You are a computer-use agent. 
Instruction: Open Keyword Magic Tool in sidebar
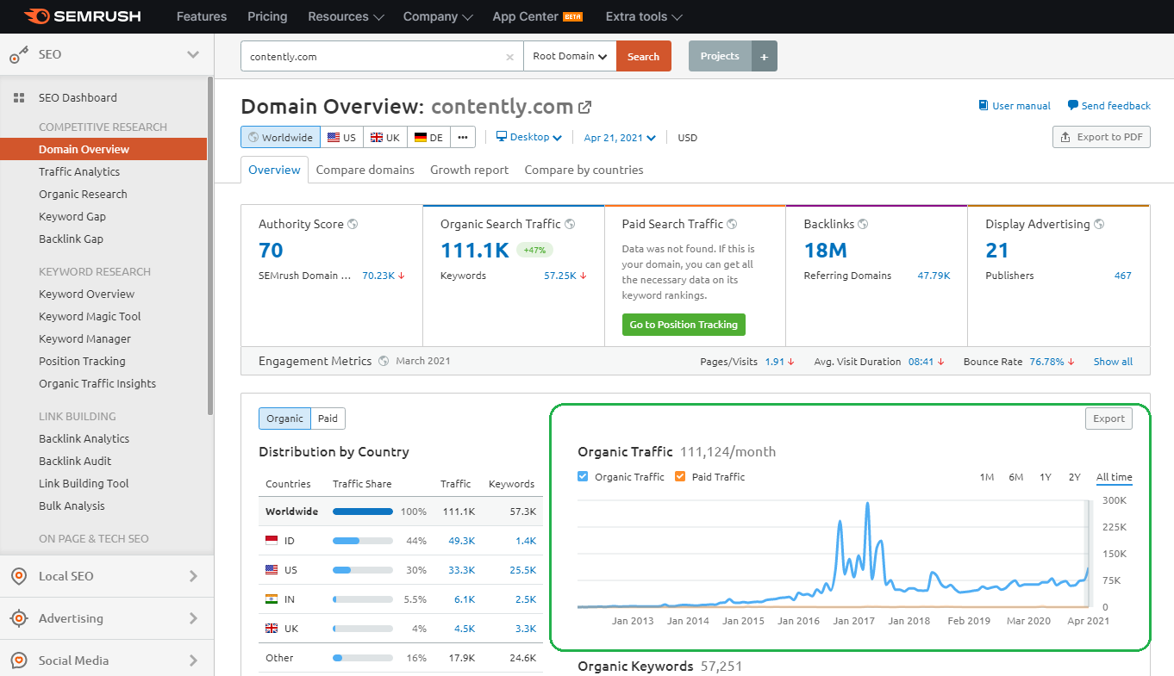(90, 316)
